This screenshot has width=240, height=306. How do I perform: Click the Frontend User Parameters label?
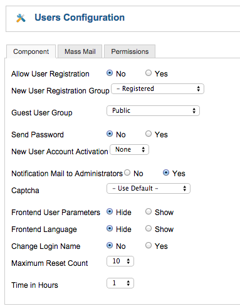pos(56,213)
